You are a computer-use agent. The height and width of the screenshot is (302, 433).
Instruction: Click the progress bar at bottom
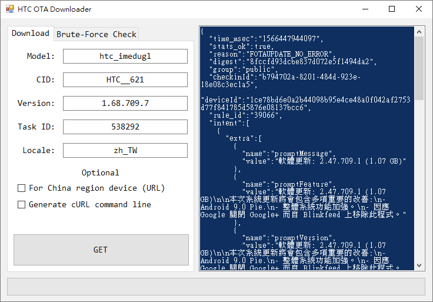(216, 287)
